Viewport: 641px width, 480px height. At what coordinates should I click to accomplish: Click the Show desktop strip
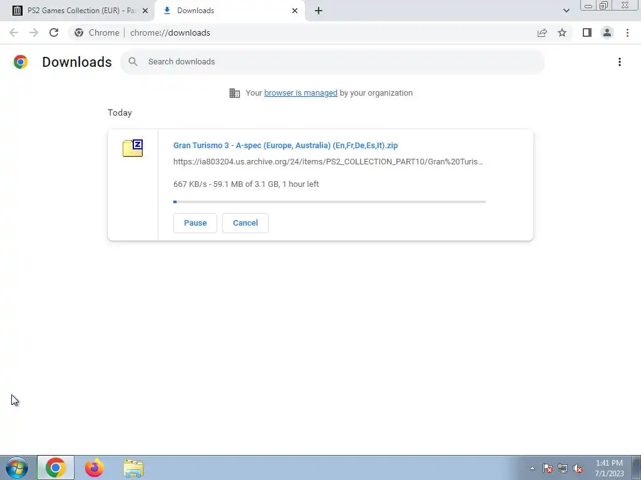pyautogui.click(x=637, y=467)
